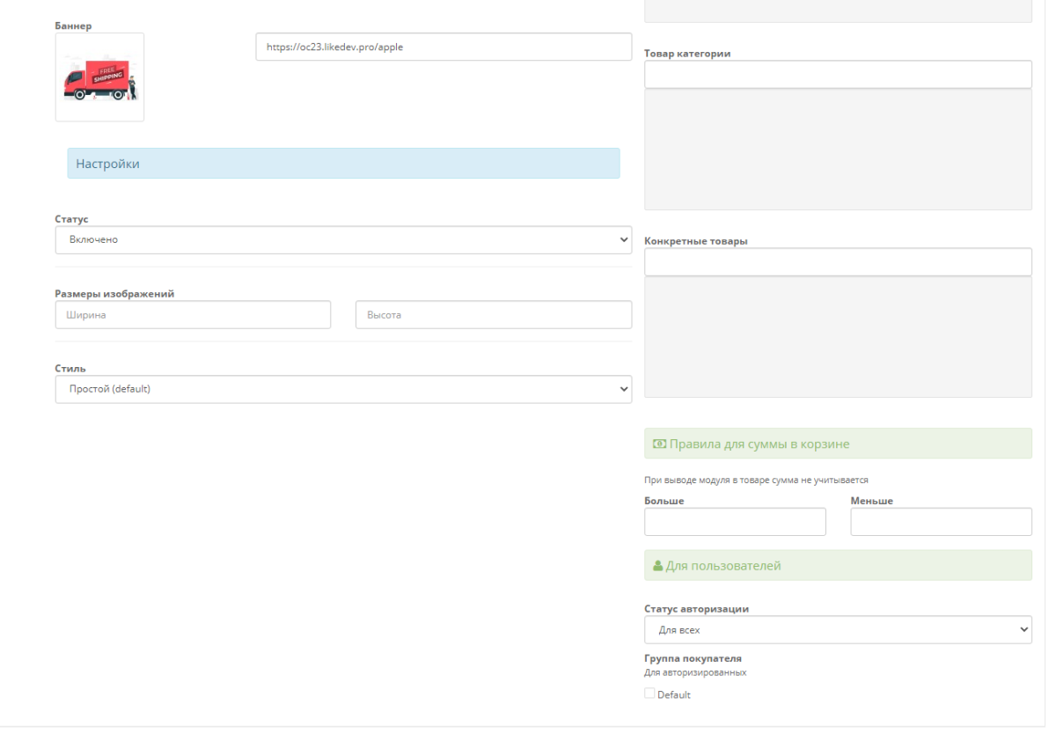Click the Для авторизированных hint text
1056x734 pixels.
point(695,672)
